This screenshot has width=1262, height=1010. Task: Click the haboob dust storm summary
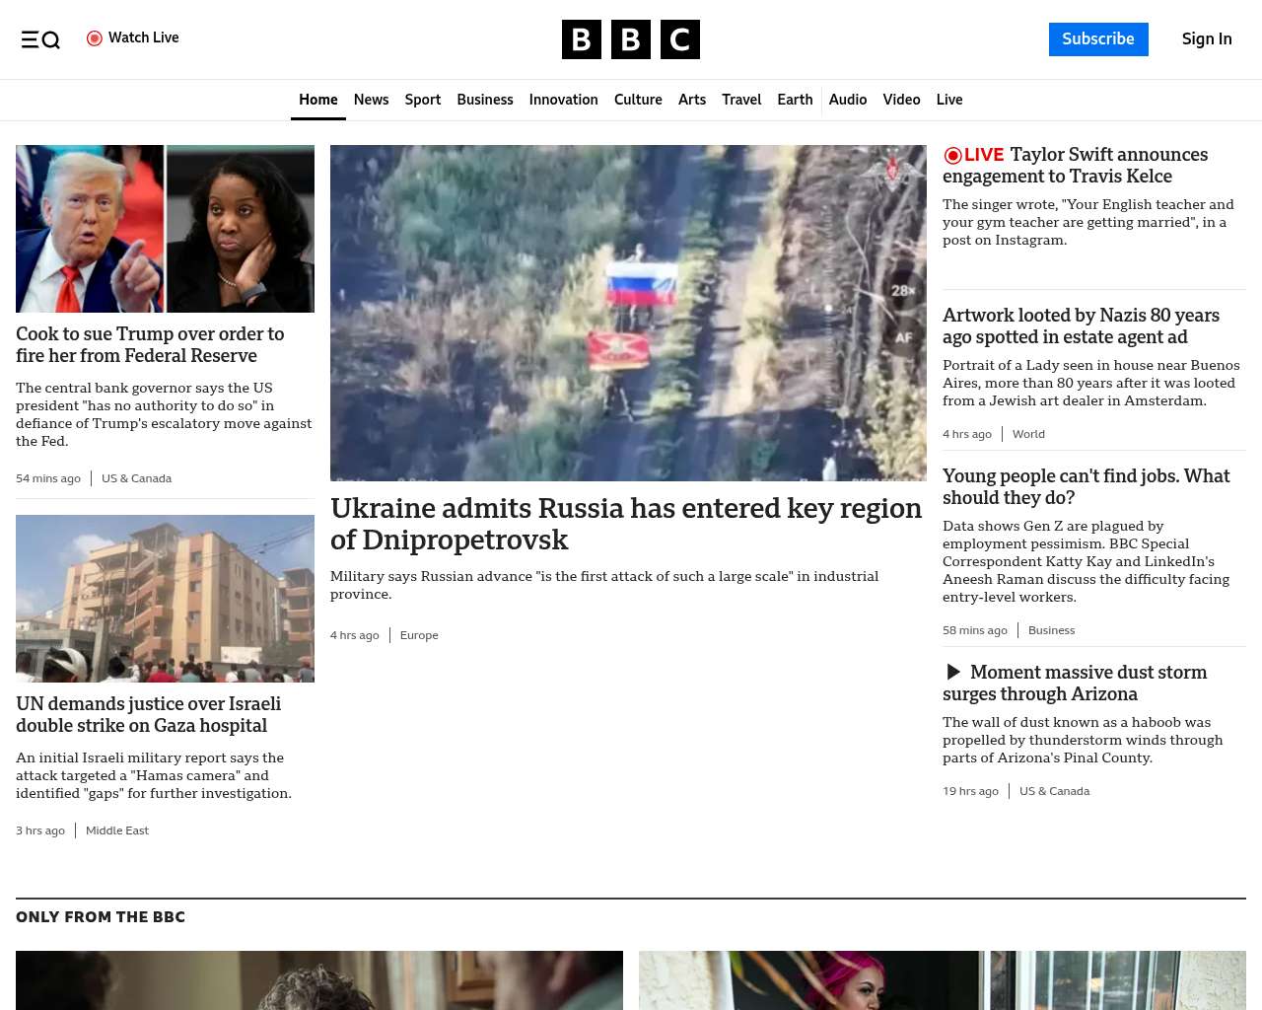pyautogui.click(x=1083, y=740)
